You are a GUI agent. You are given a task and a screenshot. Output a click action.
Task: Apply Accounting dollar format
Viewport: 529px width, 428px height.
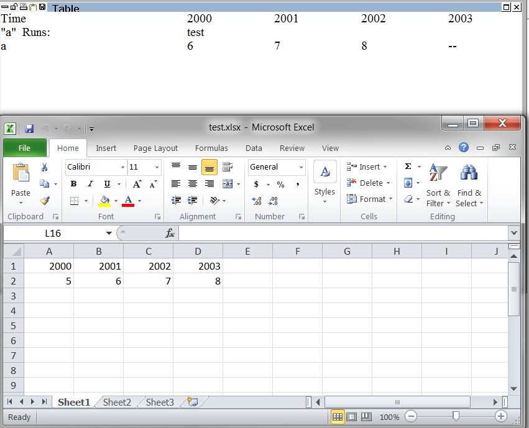pos(256,184)
